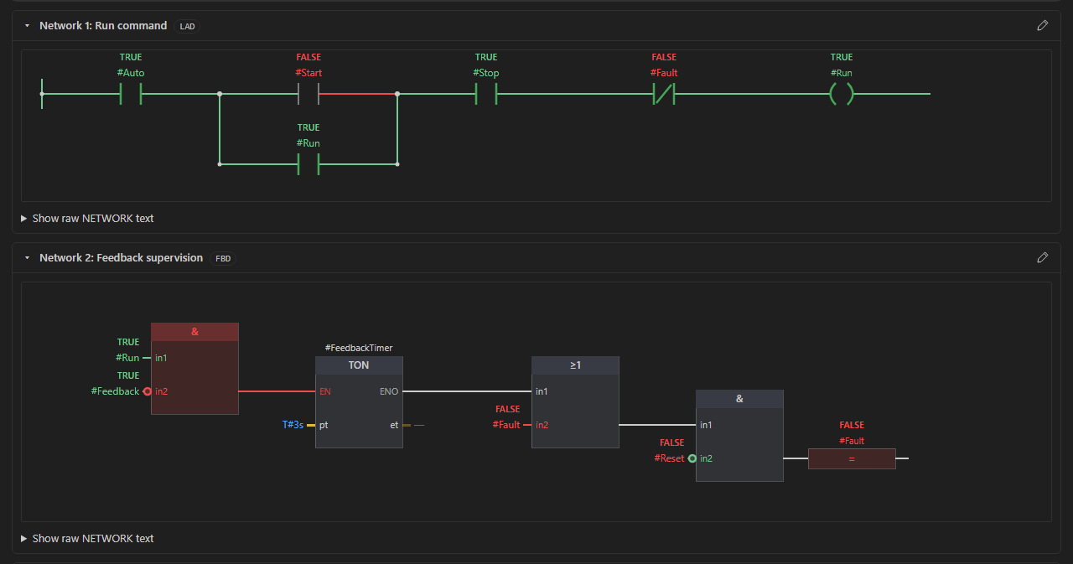Click the et output pin of TON
Image resolution: width=1073 pixels, height=564 pixels.
tap(394, 425)
